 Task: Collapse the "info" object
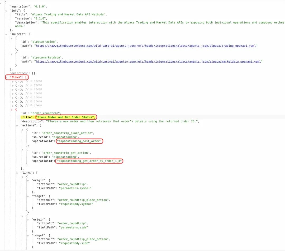(x=6, y=11)
